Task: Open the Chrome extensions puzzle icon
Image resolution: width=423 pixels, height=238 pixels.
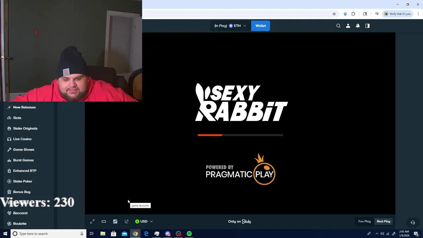Action: coord(353,14)
